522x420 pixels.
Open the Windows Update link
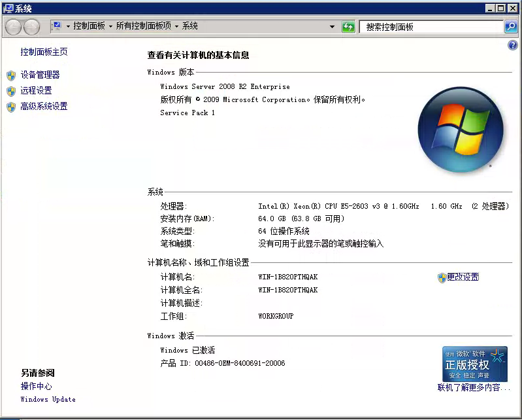(48, 399)
